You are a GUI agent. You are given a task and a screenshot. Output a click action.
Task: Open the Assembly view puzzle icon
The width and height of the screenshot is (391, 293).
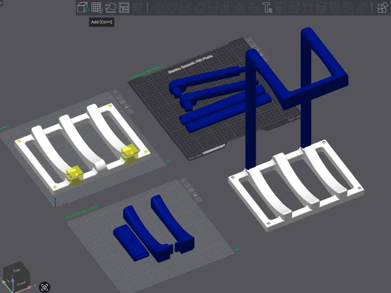pyautogui.click(x=383, y=7)
